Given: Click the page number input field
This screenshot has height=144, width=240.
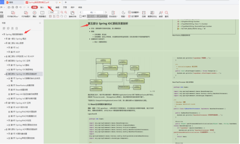Looking at the screenshot, I should 93,12.
